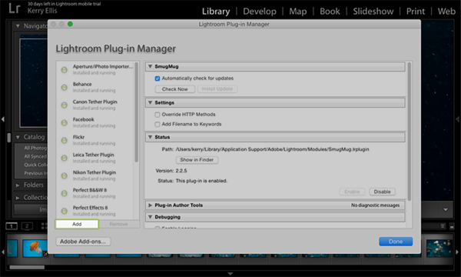Viewport: 461px width, 277px height.
Task: Click green zoom button of Plug-in Manager
Action: [70, 24]
